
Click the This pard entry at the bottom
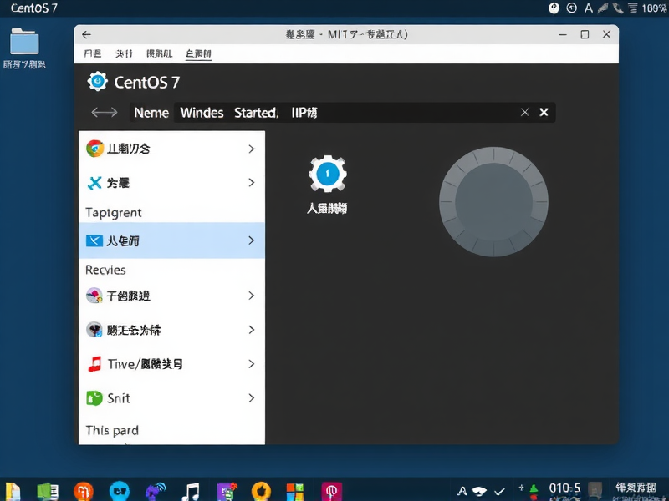pyautogui.click(x=111, y=430)
